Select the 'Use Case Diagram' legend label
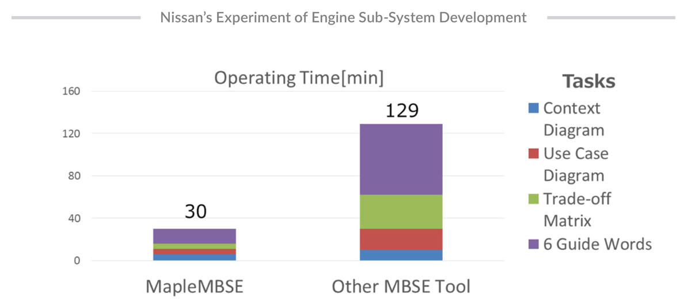Image resolution: width=691 pixels, height=305 pixels. click(x=576, y=164)
